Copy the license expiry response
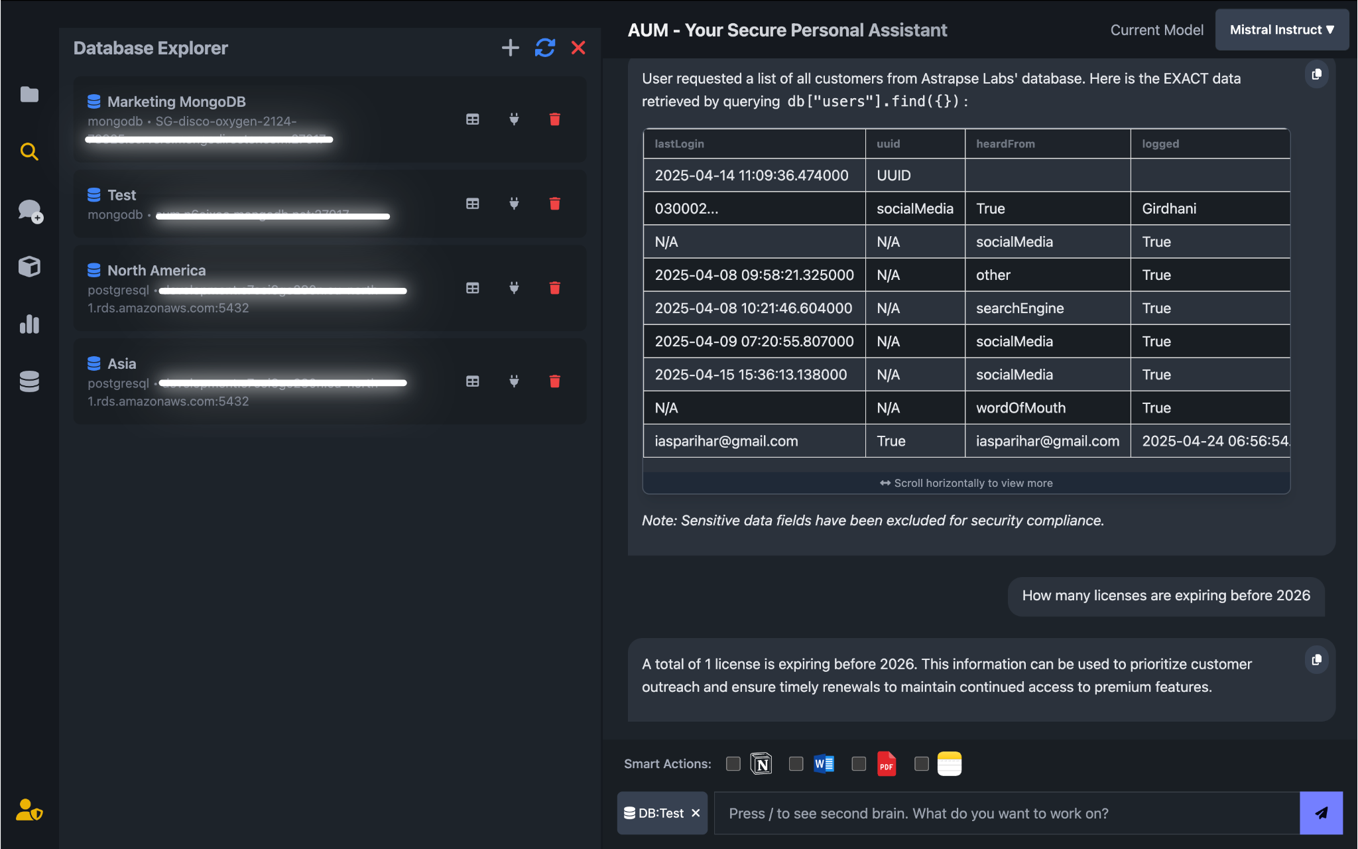The width and height of the screenshot is (1358, 849). pos(1316,660)
